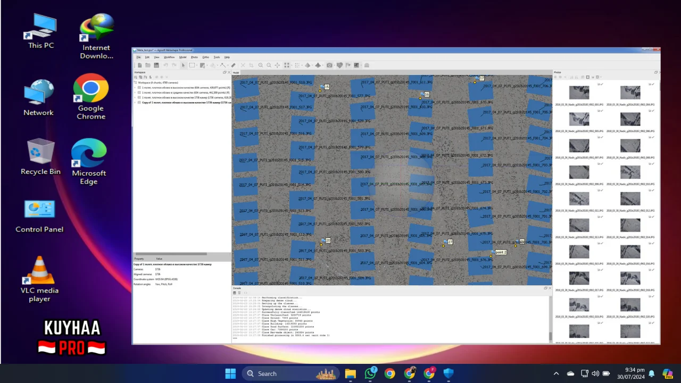Open the File menu

pyautogui.click(x=138, y=57)
